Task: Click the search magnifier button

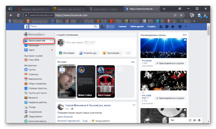Action: click(x=96, y=26)
